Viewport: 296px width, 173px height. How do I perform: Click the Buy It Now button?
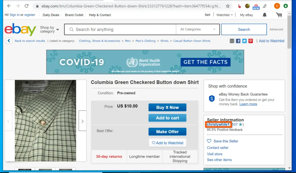[167, 107]
